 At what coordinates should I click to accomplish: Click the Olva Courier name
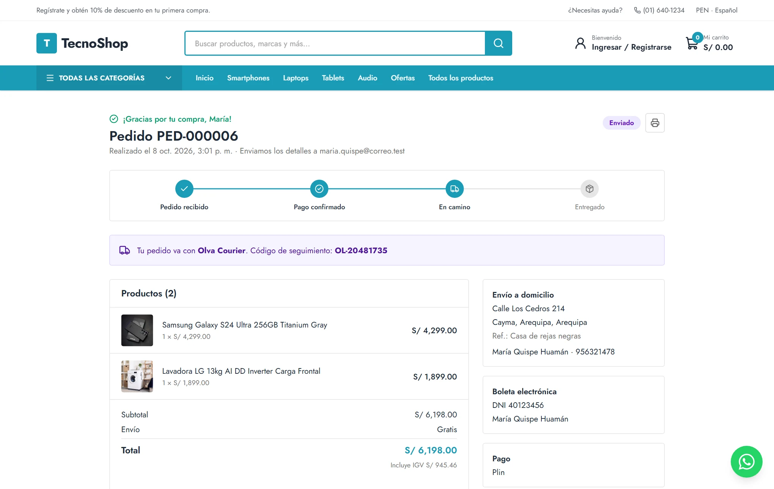222,250
